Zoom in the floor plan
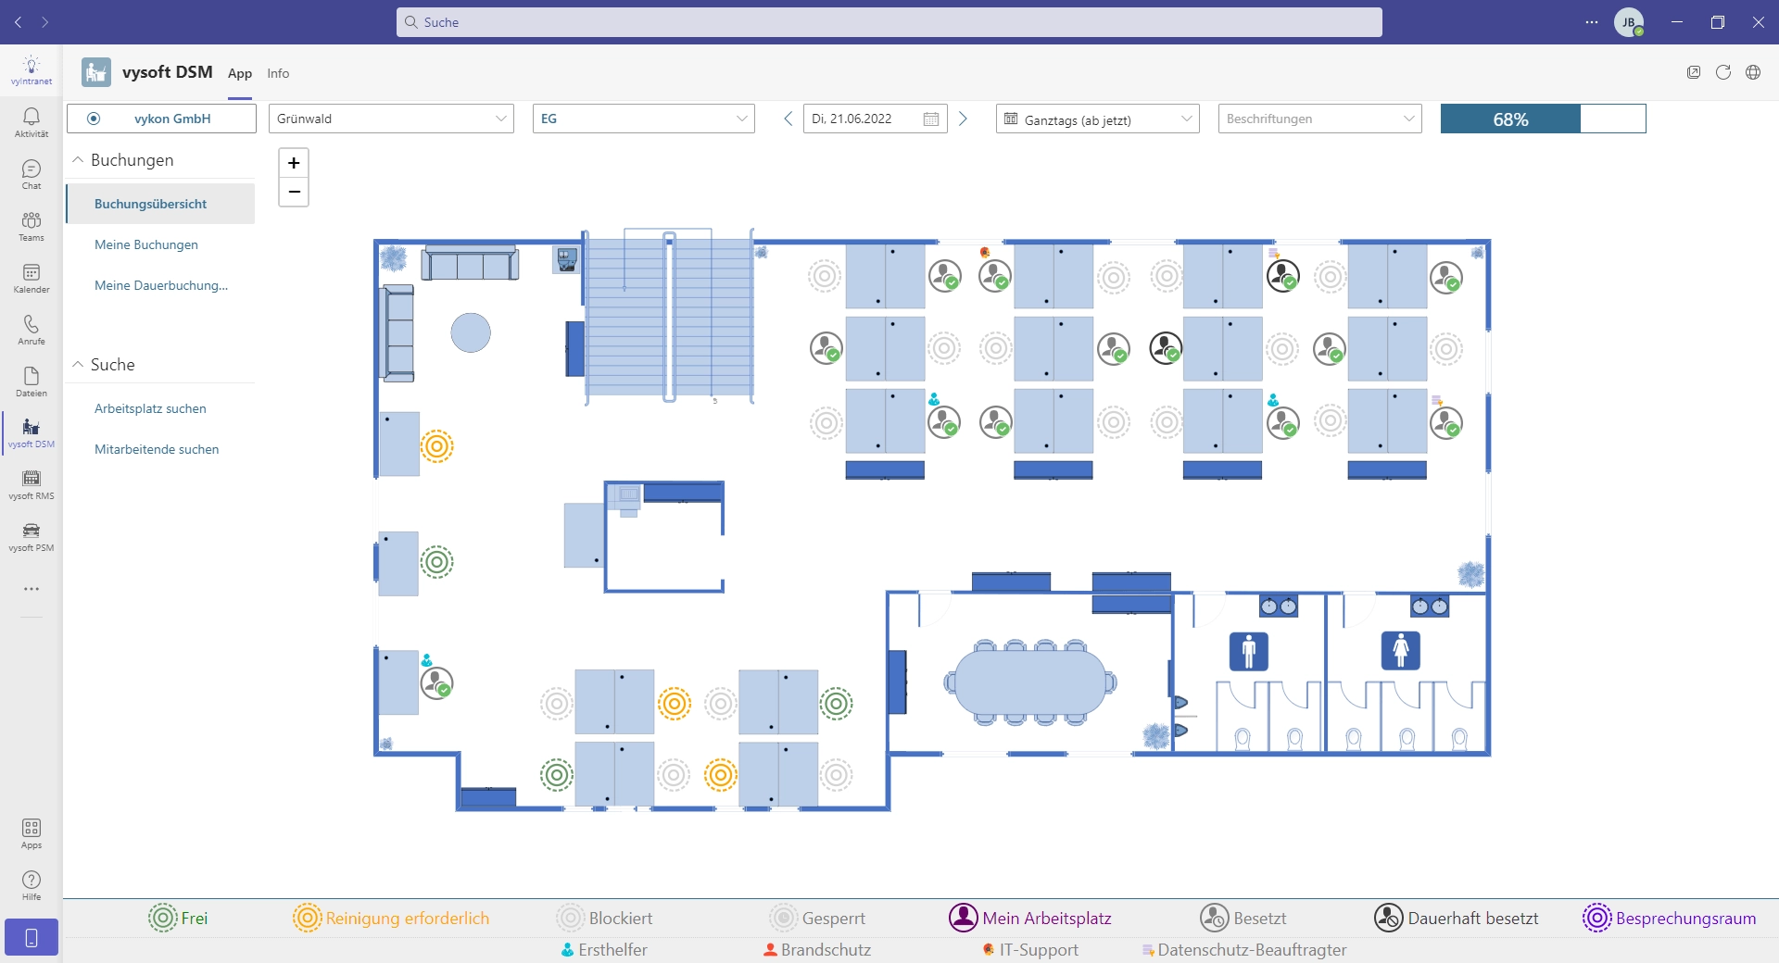The width and height of the screenshot is (1779, 963). click(294, 163)
